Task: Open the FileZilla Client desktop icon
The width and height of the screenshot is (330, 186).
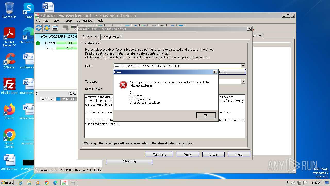Action: pos(9,86)
